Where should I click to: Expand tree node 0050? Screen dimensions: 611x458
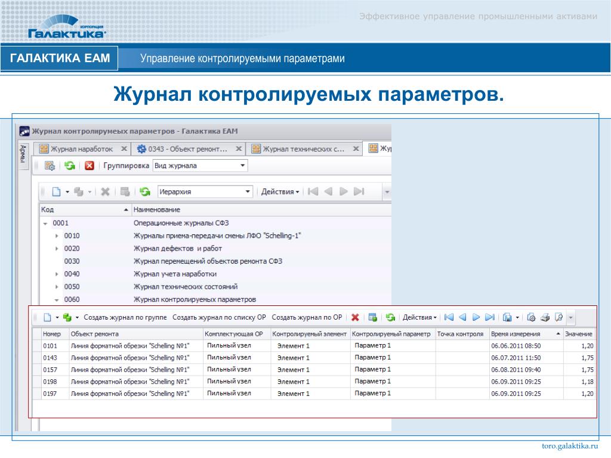click(57, 287)
